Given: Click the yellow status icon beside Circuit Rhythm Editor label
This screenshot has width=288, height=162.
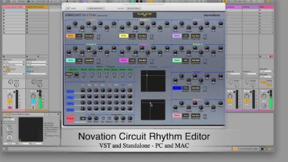Looking at the screenshot, I should coord(235,149).
